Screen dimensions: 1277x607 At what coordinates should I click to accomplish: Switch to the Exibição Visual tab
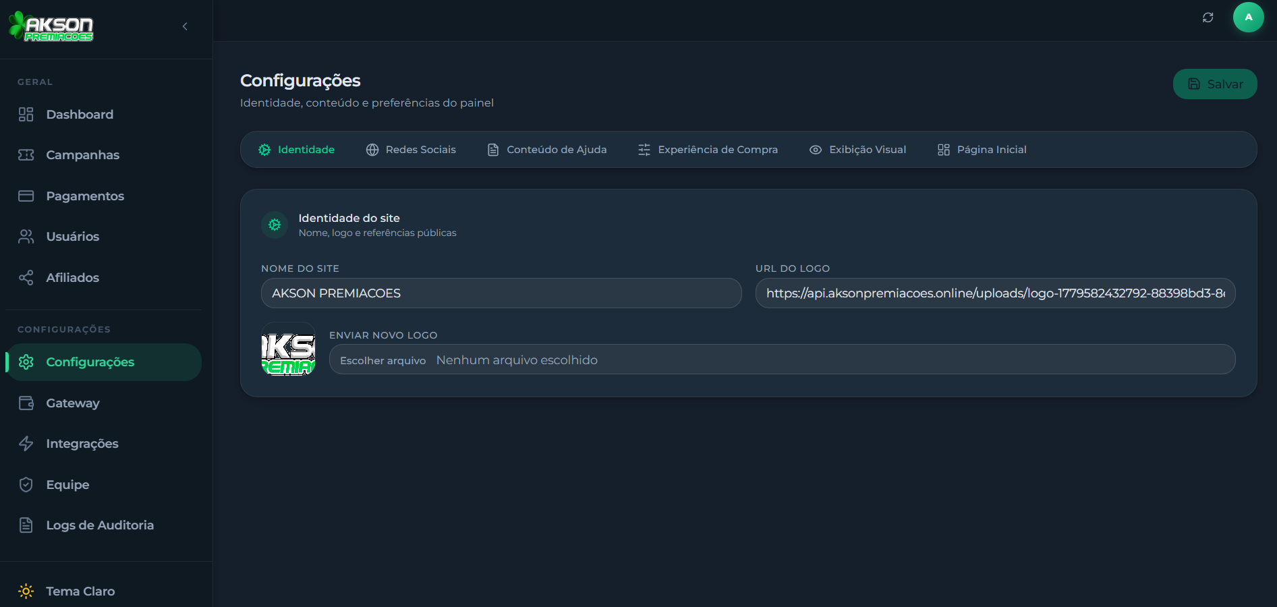point(857,150)
